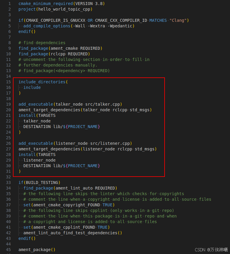Click the "endif()" on line 6
The image size is (230, 254).
pyautogui.click(x=27, y=31)
